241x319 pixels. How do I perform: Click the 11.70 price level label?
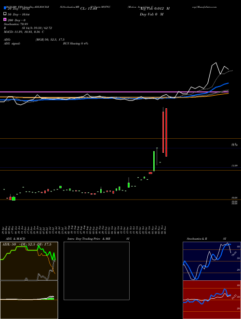tap(235, 145)
